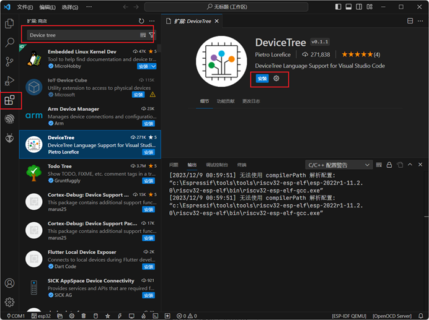Install SICK AppSpace Device Connectivity extension
Viewport: 429px width, 320px height.
pyautogui.click(x=149, y=295)
